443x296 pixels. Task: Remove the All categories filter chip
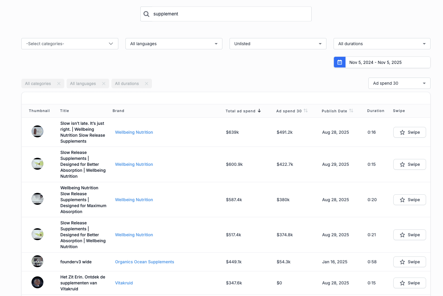pyautogui.click(x=59, y=84)
